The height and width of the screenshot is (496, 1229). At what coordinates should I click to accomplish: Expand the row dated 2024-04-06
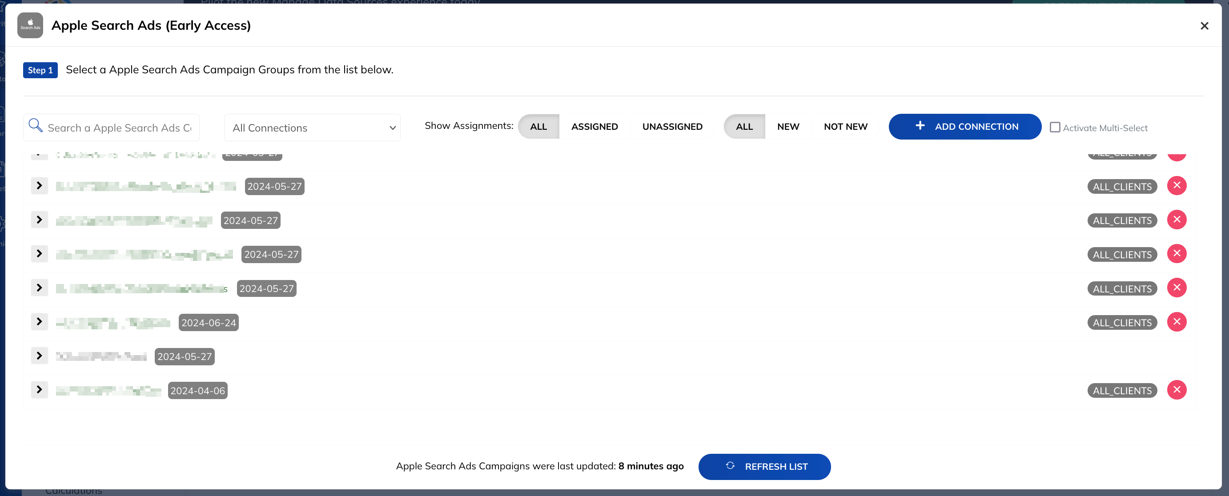[39, 390]
